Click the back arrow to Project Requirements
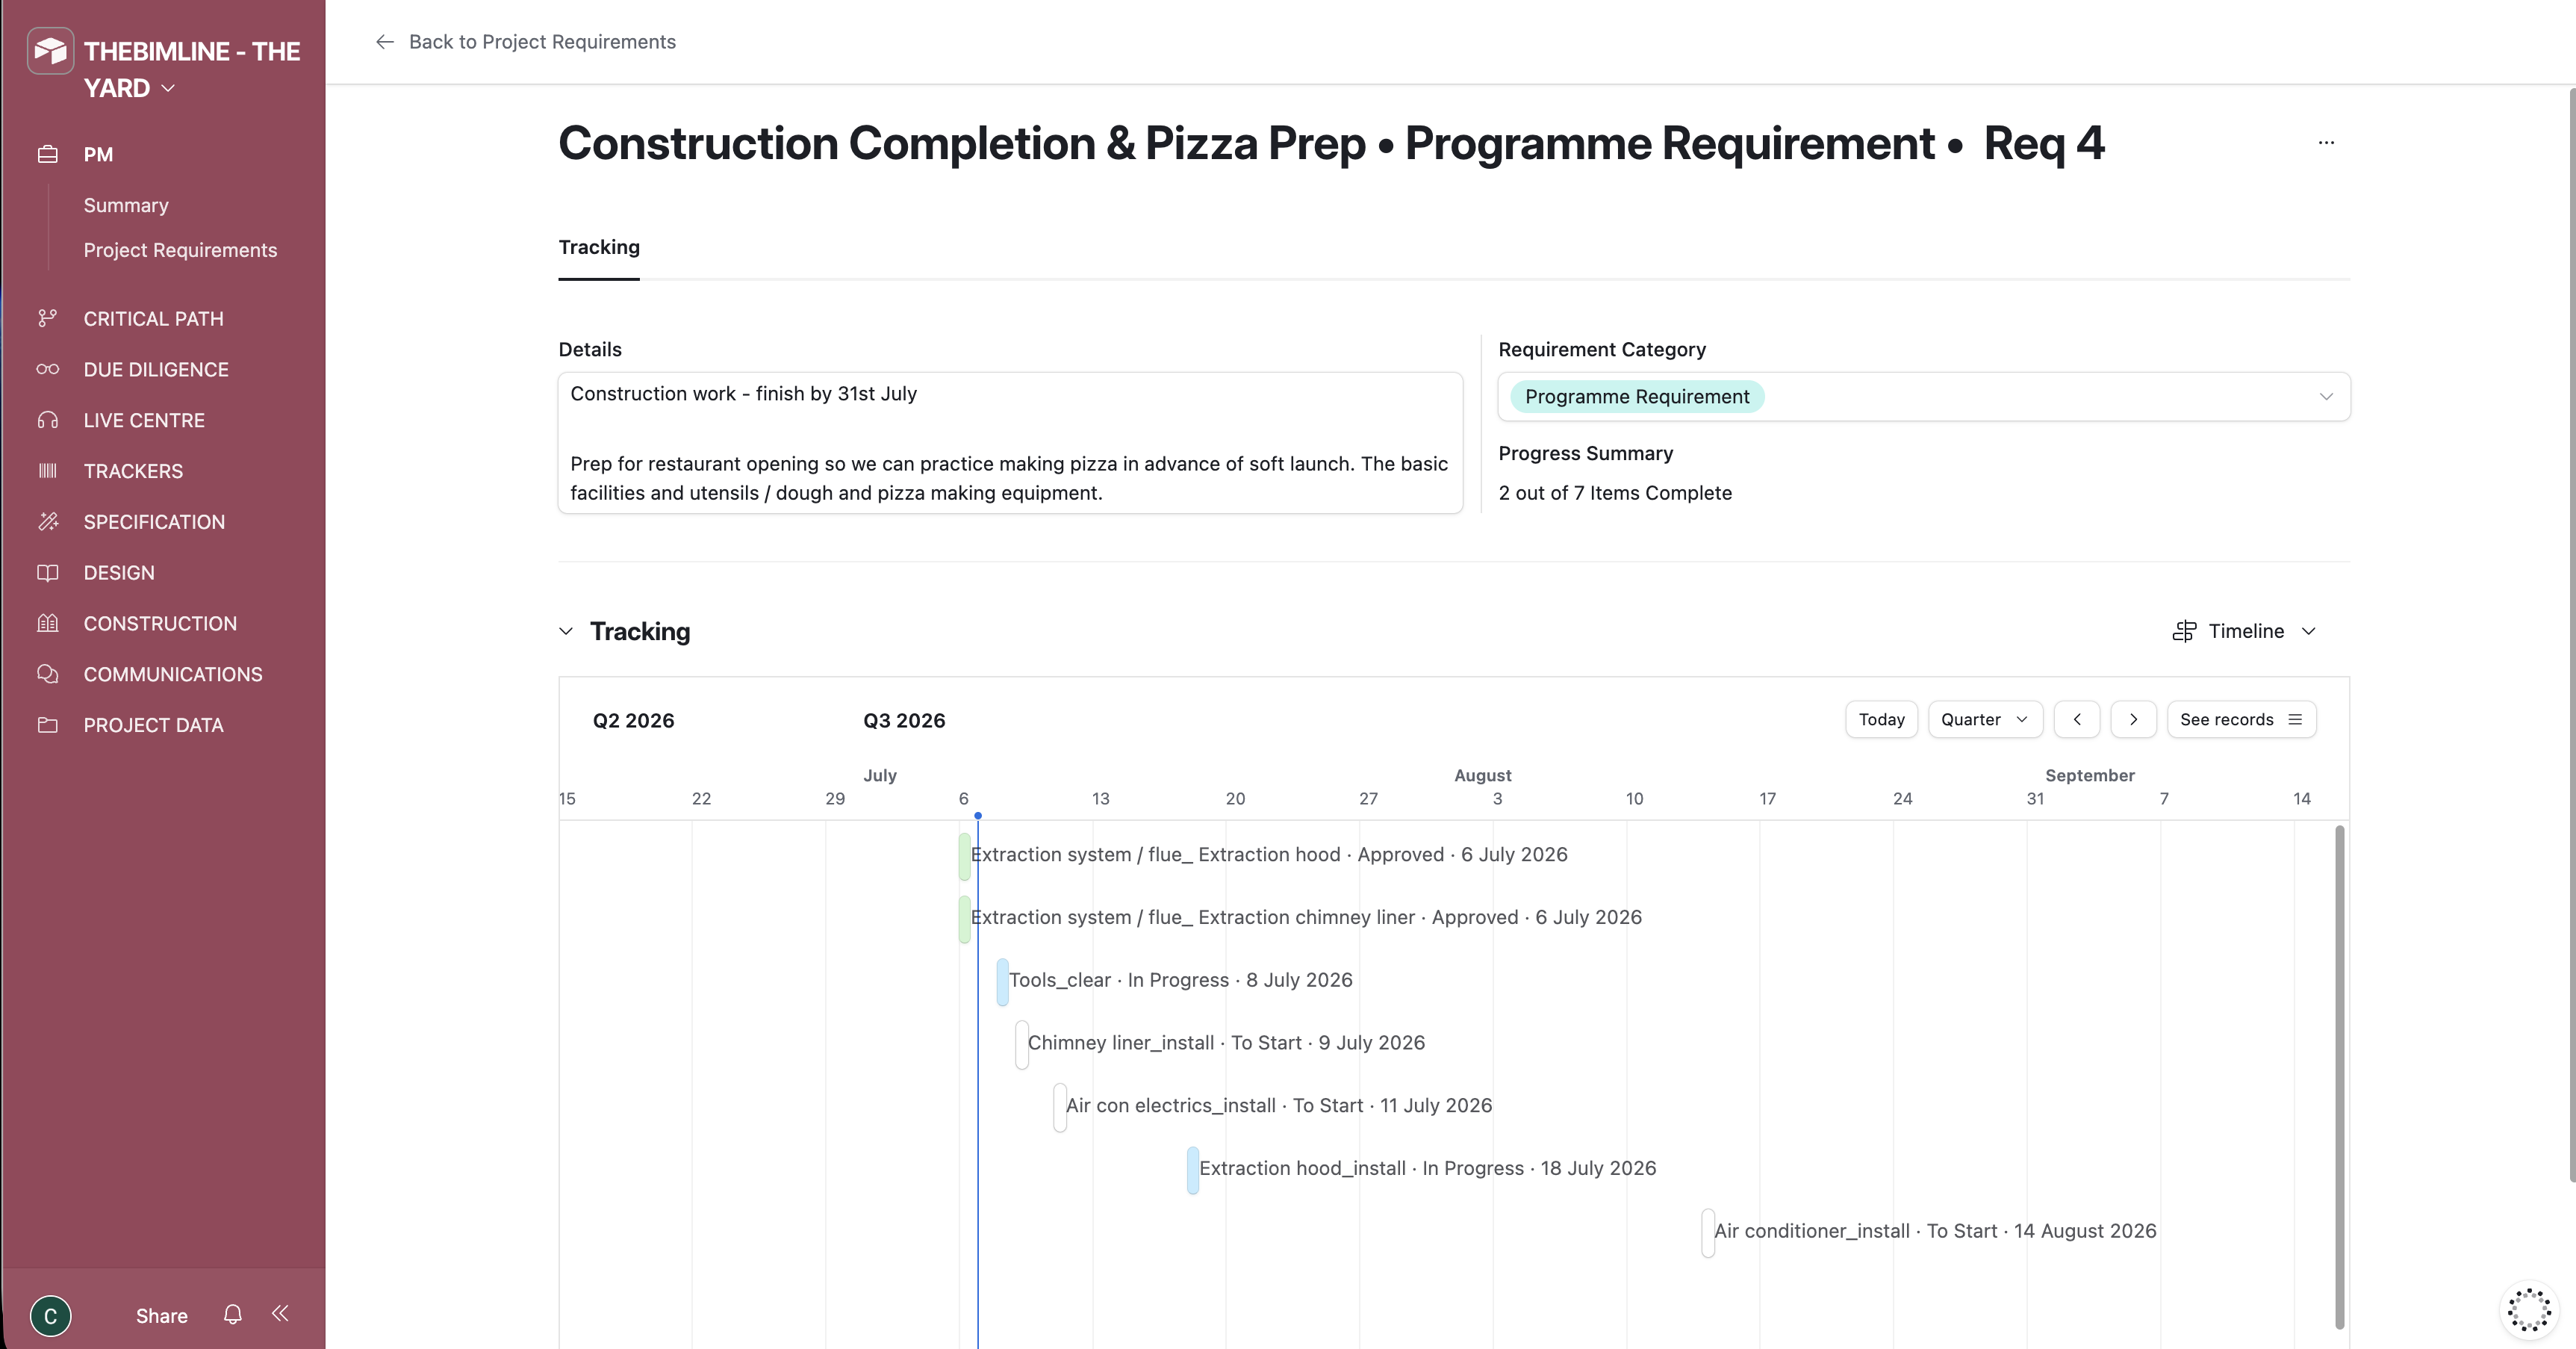This screenshot has width=2576, height=1349. 385,42
